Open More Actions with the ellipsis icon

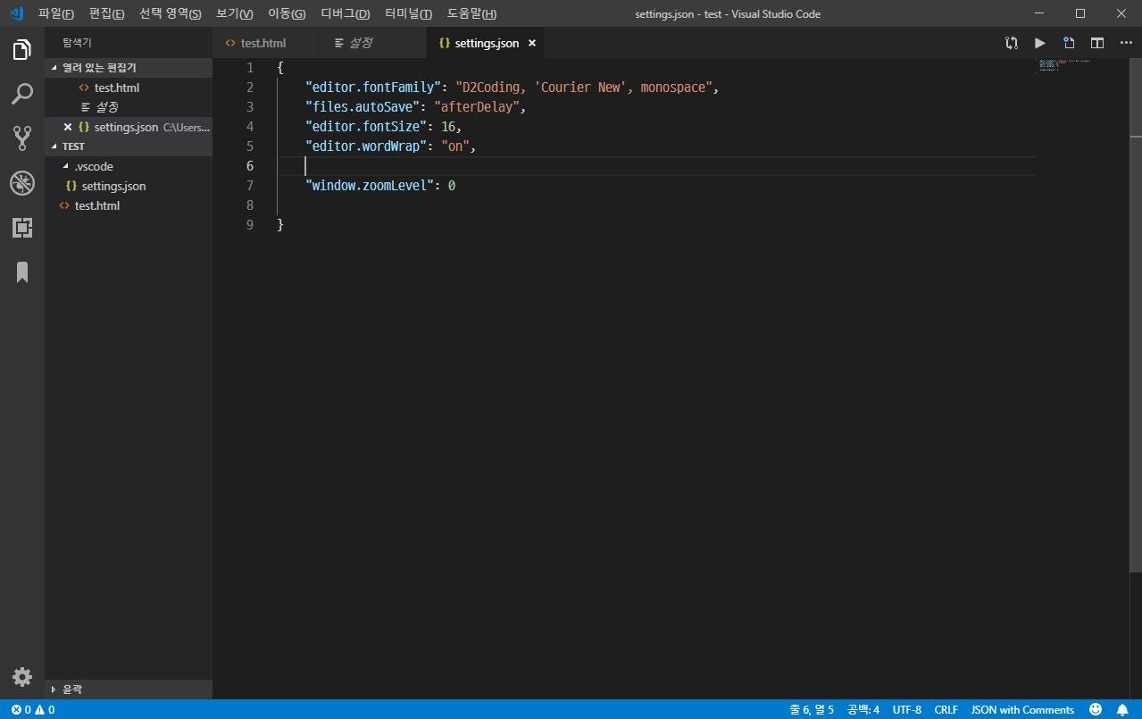tap(1125, 42)
